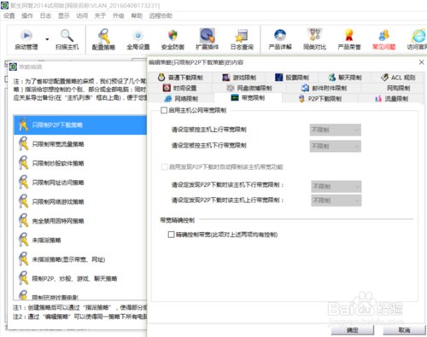Select 只限制网址访问策略 in list
Screen dimensions: 427x337
[80, 183]
